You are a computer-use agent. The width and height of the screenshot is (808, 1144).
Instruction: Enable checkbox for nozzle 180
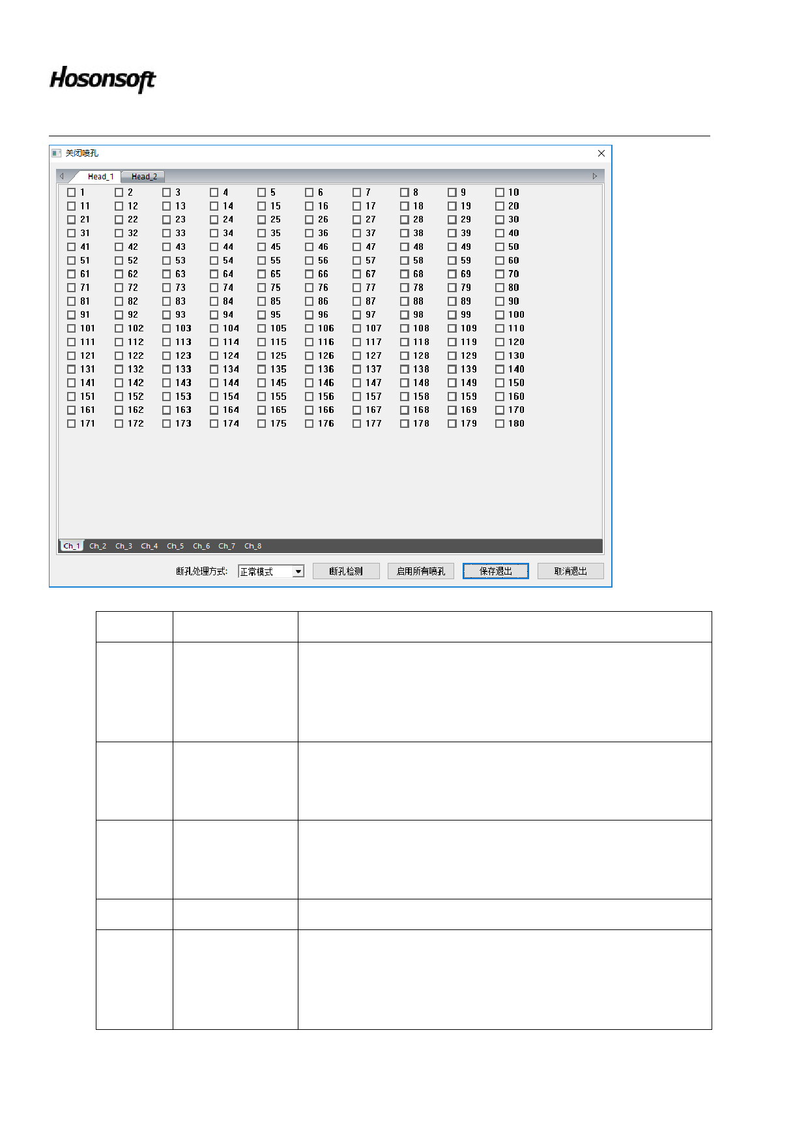coord(500,423)
